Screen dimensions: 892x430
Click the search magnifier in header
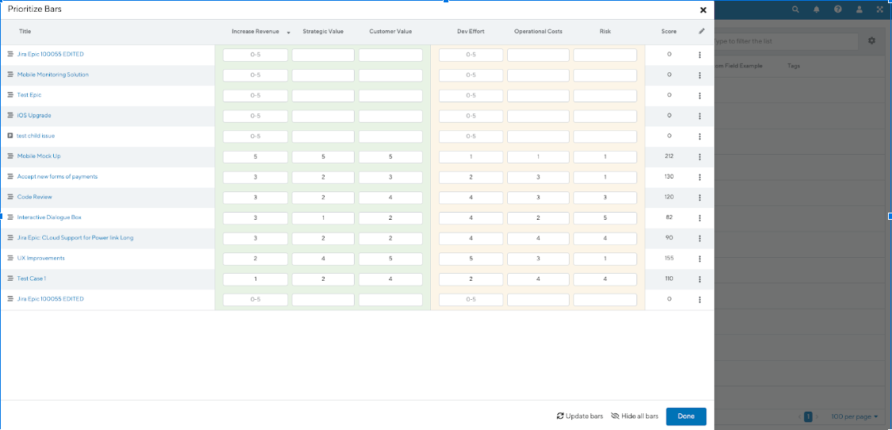point(796,10)
